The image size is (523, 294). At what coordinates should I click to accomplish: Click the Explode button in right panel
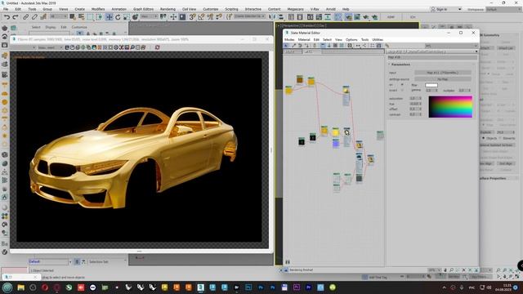[486, 132]
